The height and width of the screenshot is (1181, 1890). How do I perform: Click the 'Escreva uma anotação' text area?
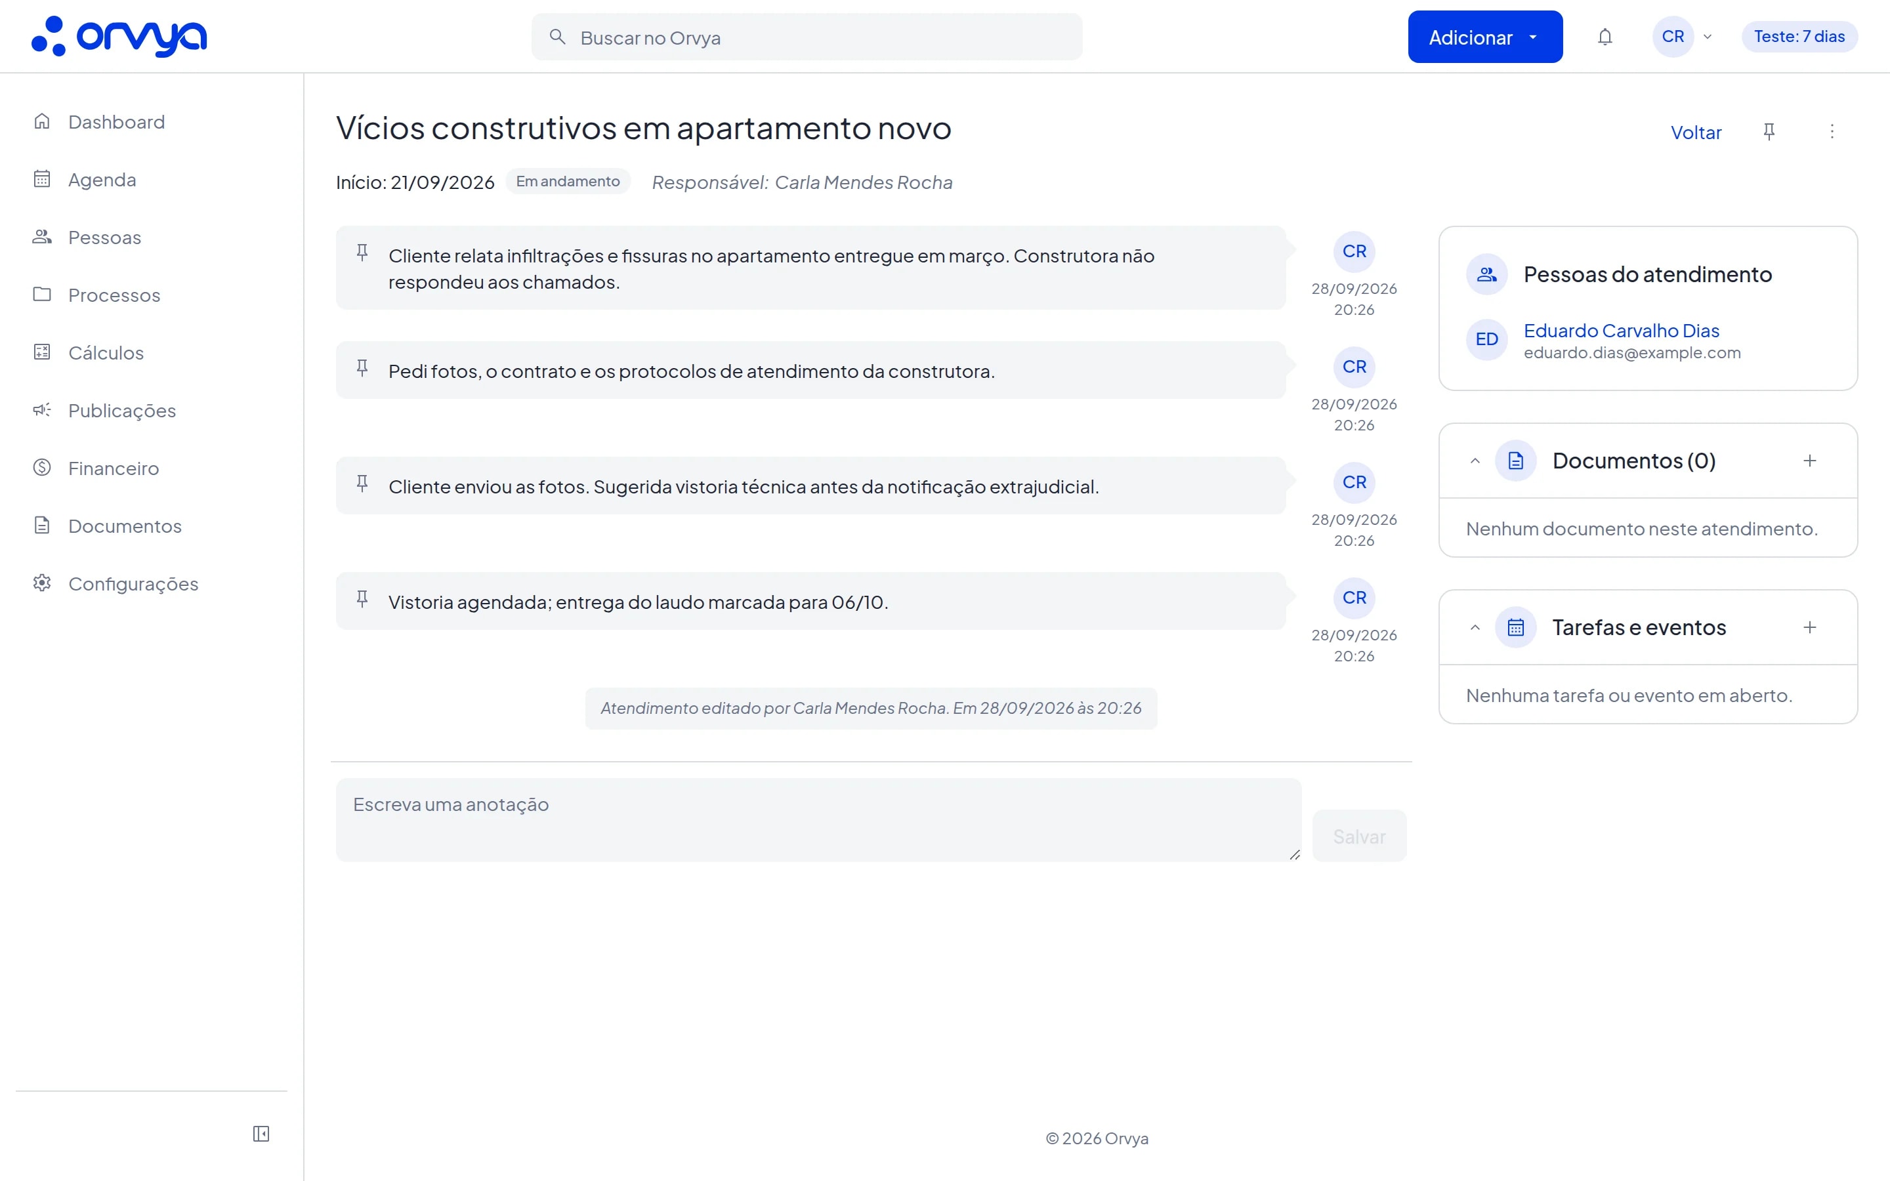click(818, 820)
